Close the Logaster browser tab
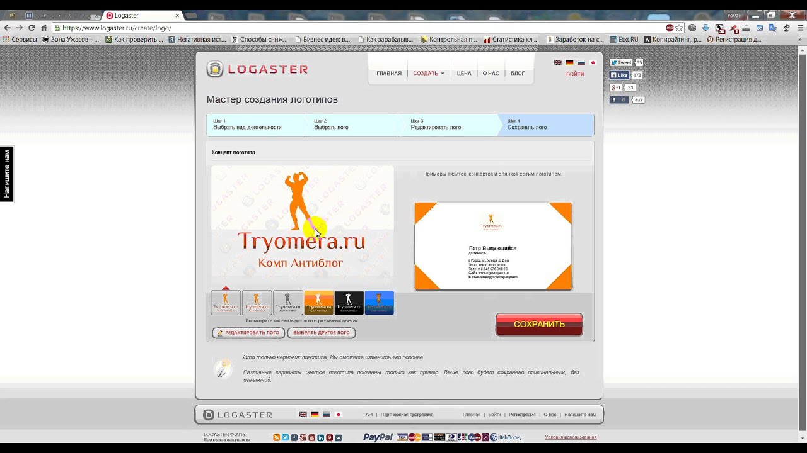Image resolution: width=807 pixels, height=453 pixels. [x=177, y=15]
